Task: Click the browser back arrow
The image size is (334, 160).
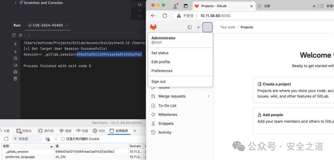Action: pyautogui.click(x=153, y=15)
